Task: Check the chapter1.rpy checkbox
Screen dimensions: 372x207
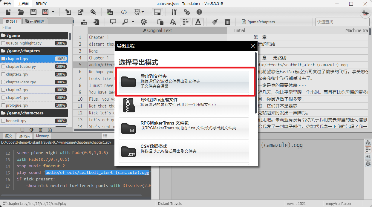Action: (3, 59)
